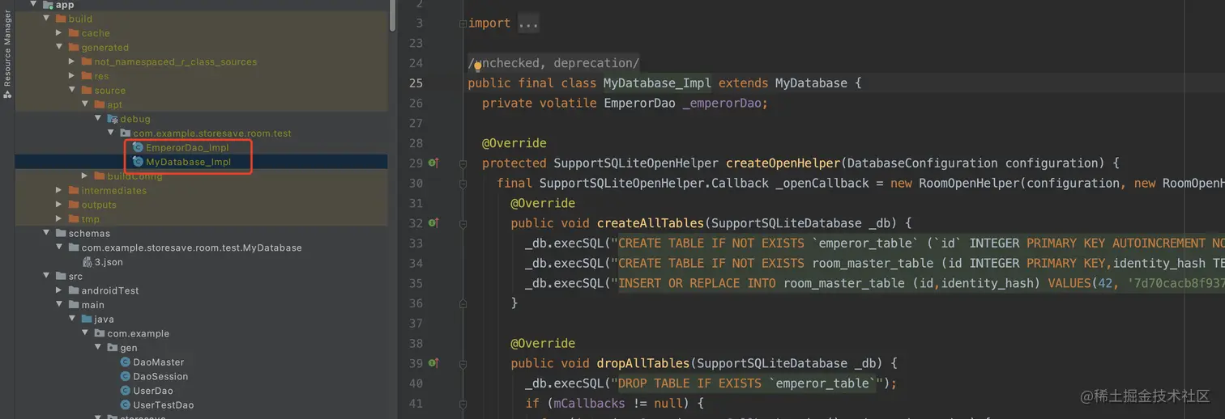
Task: Click the DaoSession class icon
Action: 125,377
